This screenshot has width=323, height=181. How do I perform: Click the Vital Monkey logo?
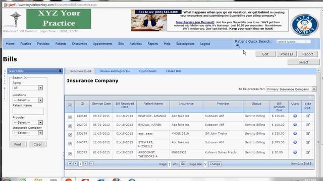coord(304,25)
